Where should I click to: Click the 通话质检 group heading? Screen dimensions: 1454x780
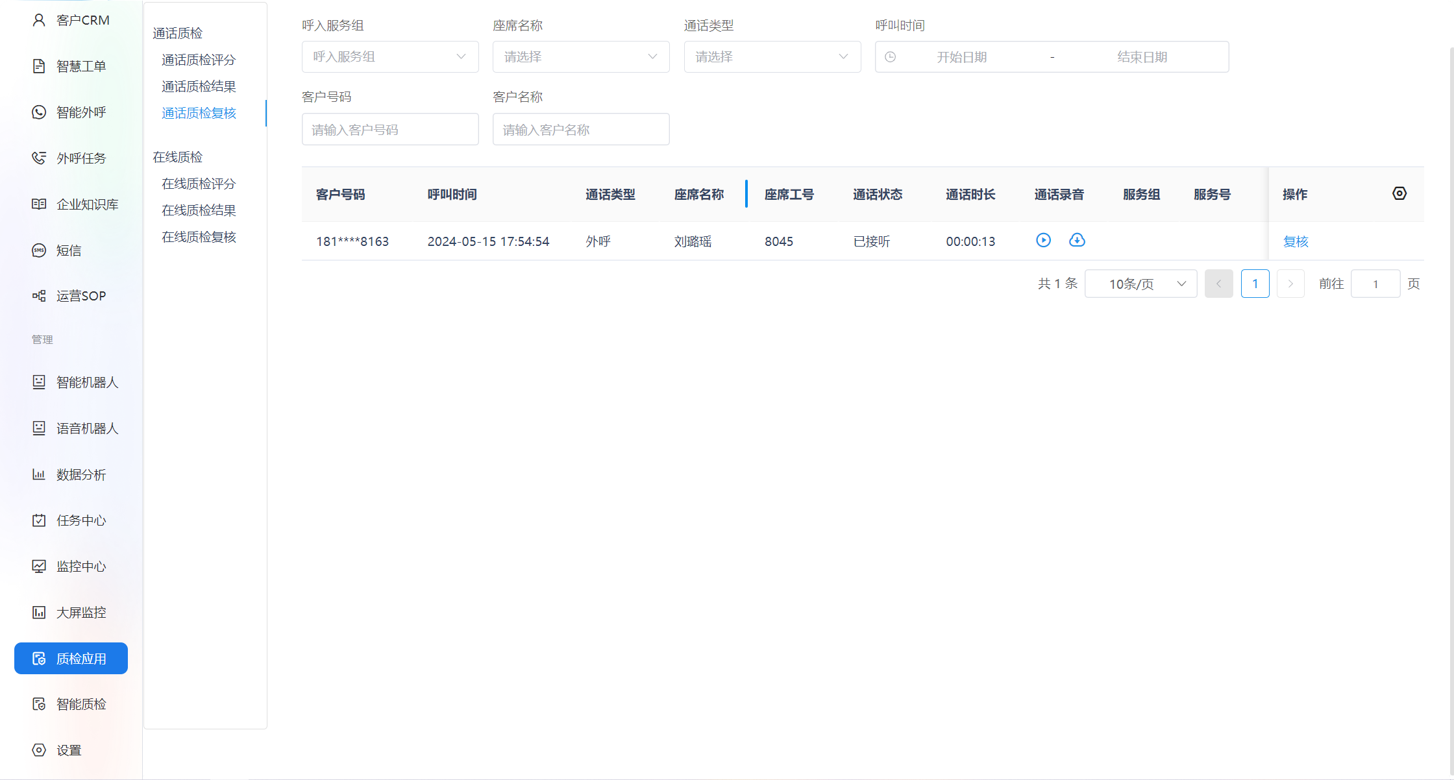click(x=178, y=33)
